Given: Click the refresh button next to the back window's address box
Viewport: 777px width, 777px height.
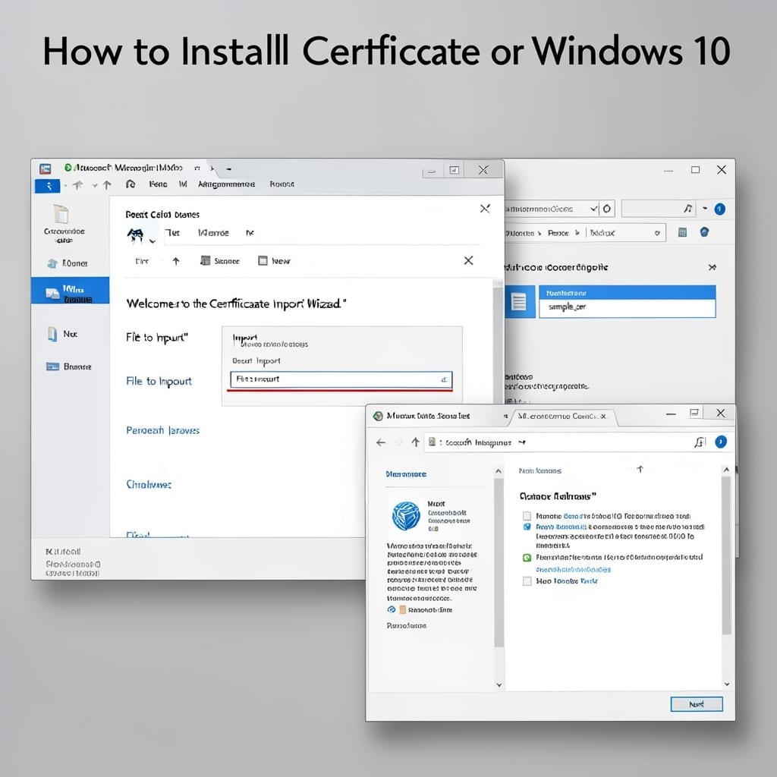Looking at the screenshot, I should [x=607, y=209].
